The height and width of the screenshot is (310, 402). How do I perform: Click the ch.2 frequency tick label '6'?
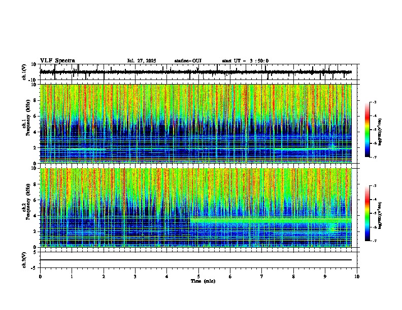coord(35,200)
